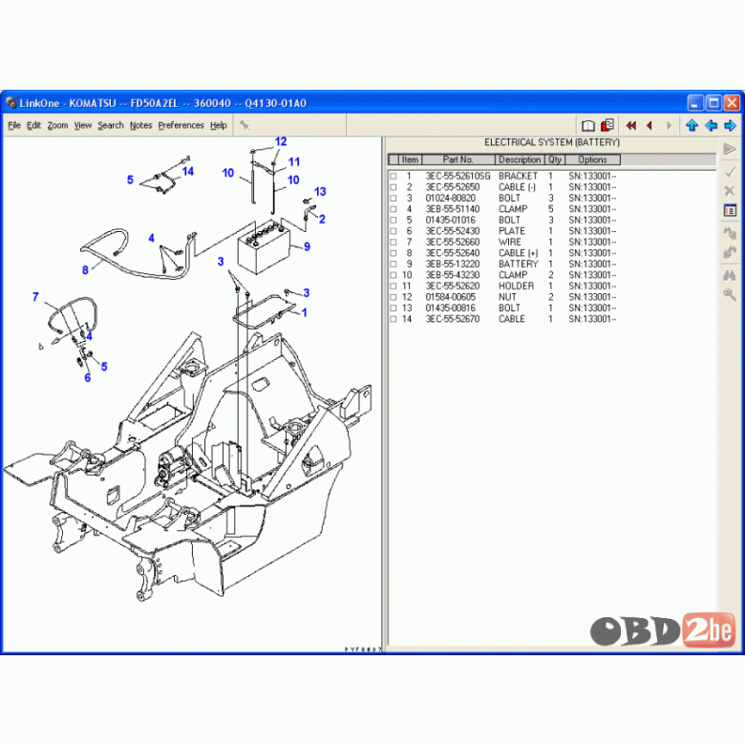Select part number 3EC-55-52610SG

point(458,177)
